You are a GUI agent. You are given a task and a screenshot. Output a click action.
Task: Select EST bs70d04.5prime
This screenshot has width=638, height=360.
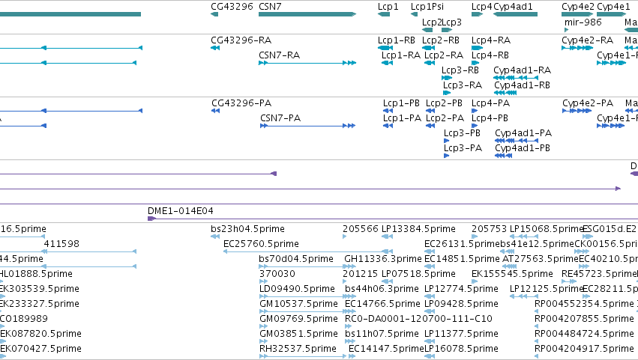click(x=296, y=259)
